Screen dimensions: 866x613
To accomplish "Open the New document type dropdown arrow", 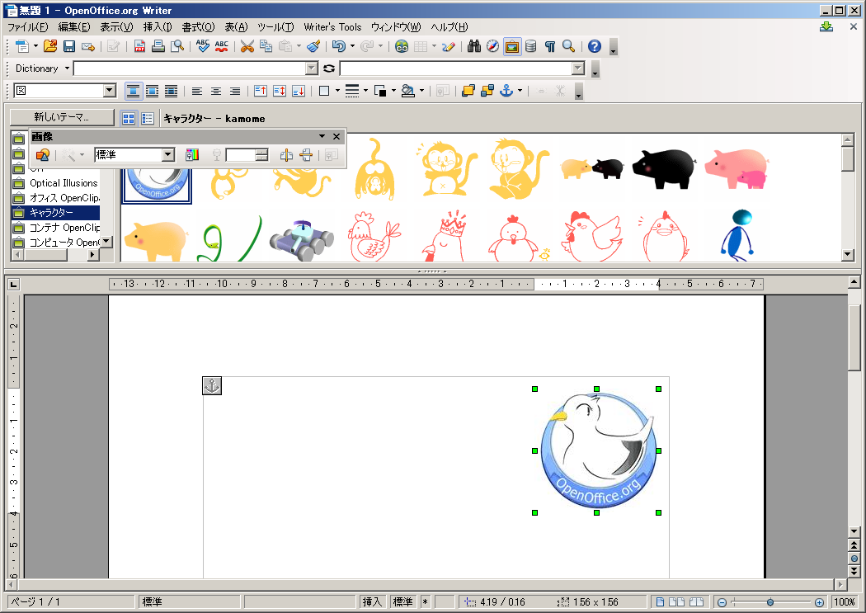I will click(36, 46).
